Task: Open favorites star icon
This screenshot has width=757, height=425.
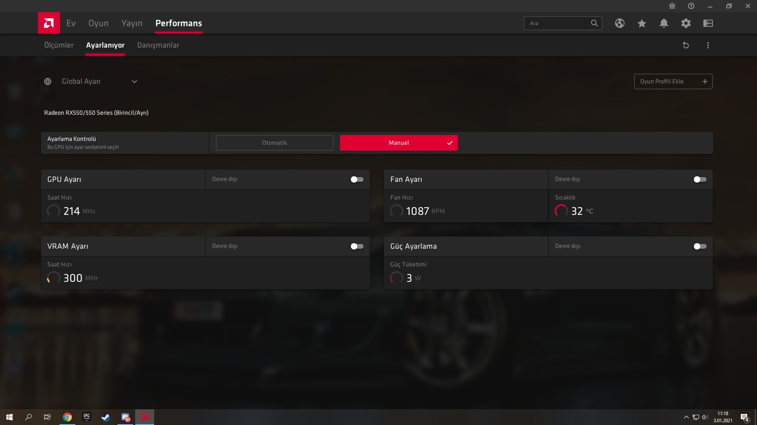Action: click(x=641, y=23)
